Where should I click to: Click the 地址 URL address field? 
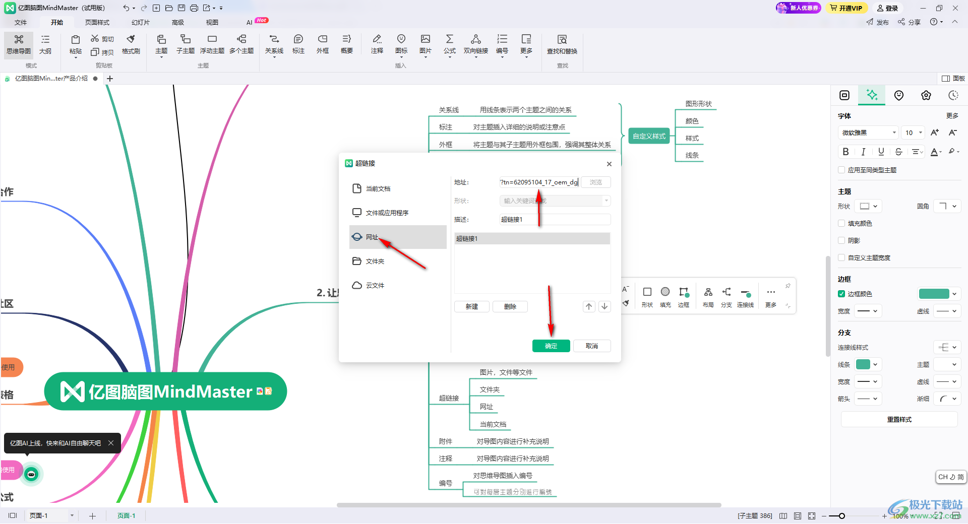tap(538, 182)
